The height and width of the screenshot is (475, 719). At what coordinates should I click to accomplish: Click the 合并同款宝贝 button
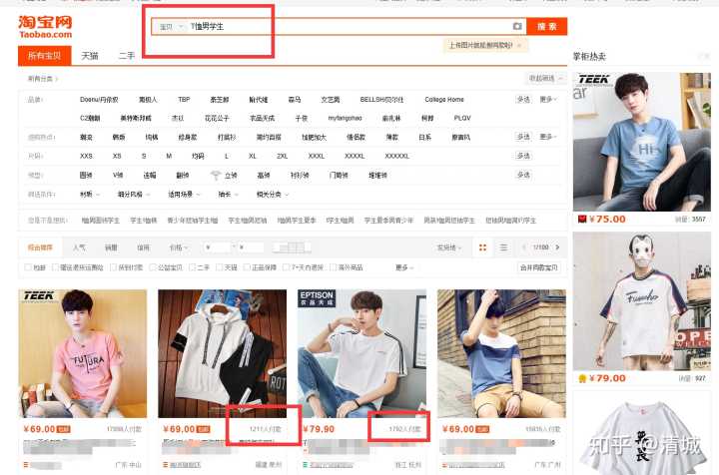point(539,267)
